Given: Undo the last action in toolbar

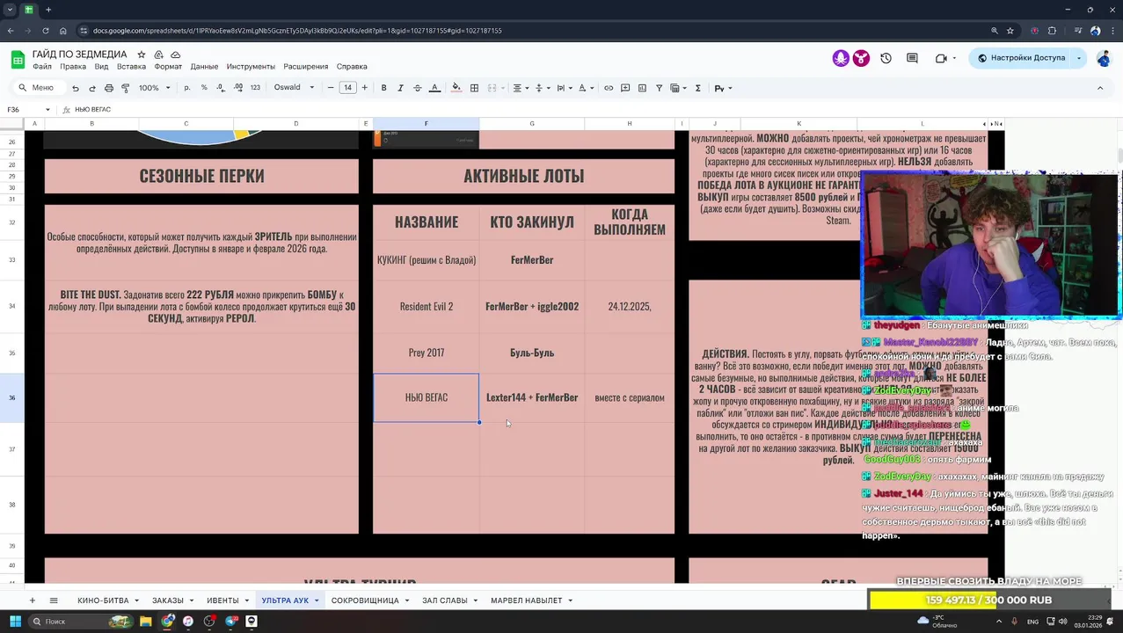Looking at the screenshot, I should (76, 88).
